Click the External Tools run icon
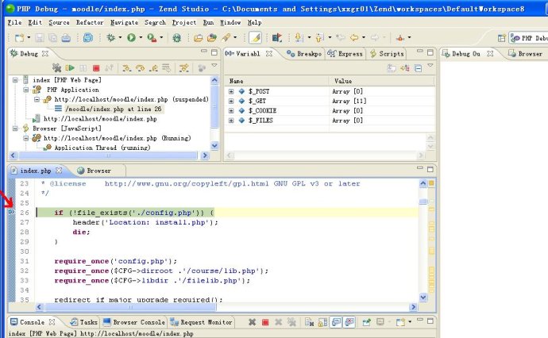Viewport: 548px width, 338px height. point(152,37)
